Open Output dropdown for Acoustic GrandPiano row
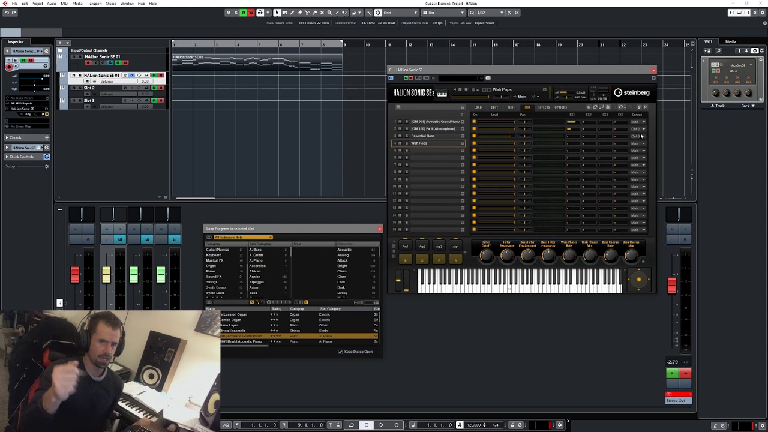 [638, 122]
